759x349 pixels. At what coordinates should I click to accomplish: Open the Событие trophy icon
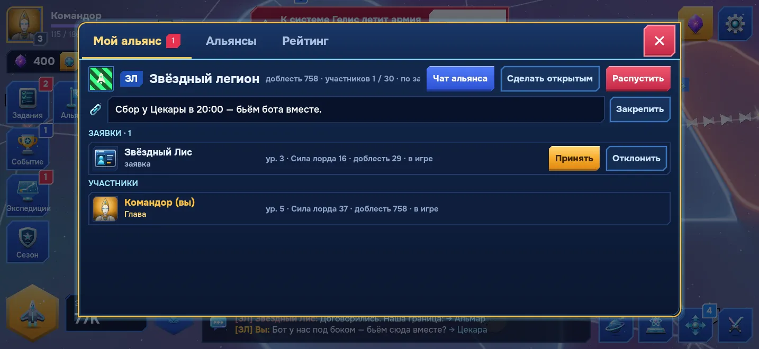(x=28, y=148)
